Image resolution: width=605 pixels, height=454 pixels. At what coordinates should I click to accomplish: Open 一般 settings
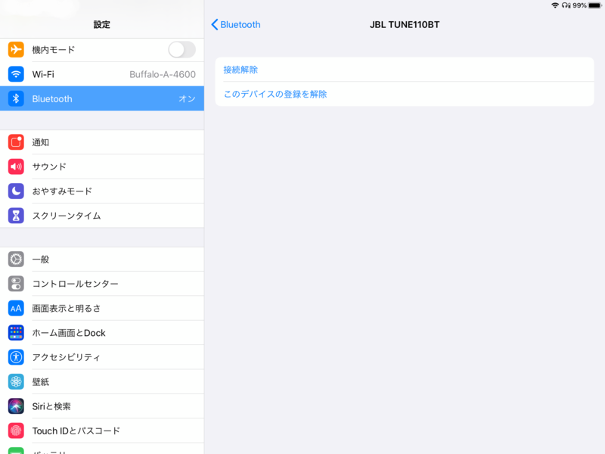pos(102,259)
